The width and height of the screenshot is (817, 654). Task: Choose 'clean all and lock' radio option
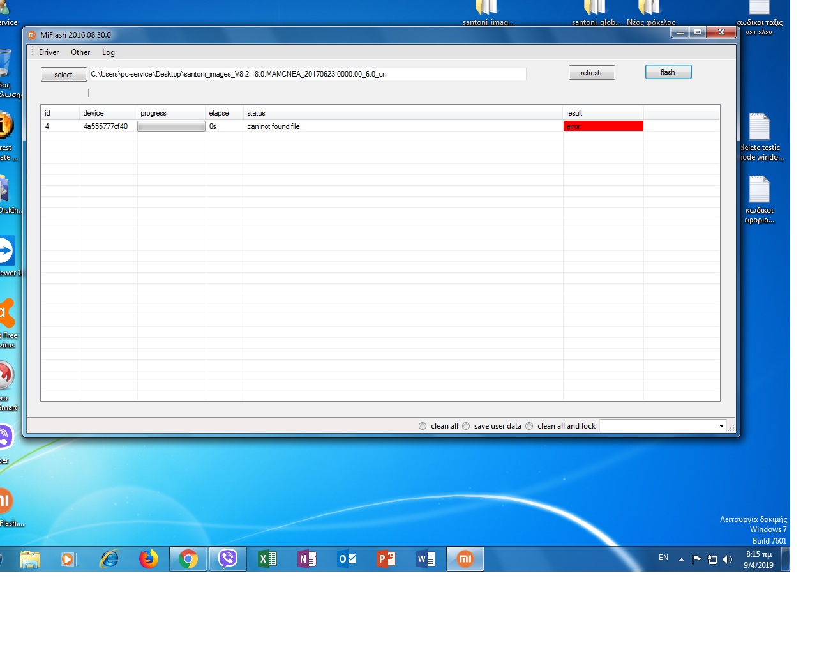(529, 426)
